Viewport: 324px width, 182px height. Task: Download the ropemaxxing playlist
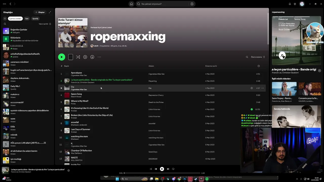click(92, 57)
